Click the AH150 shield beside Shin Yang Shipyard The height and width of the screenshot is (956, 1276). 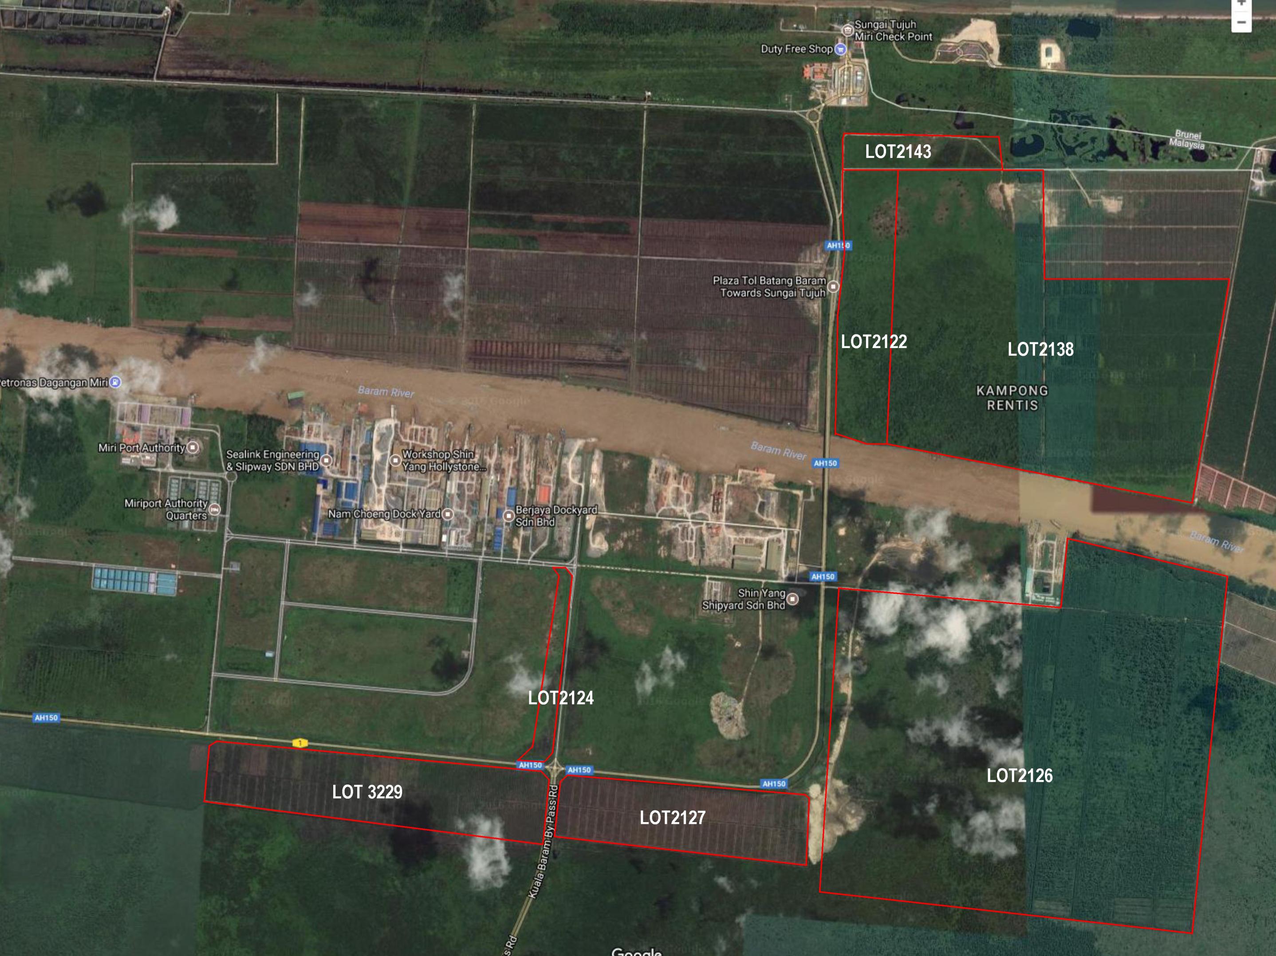click(x=823, y=576)
